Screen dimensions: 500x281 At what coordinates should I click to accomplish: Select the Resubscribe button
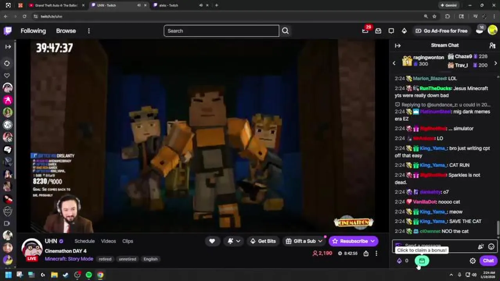tap(353, 241)
